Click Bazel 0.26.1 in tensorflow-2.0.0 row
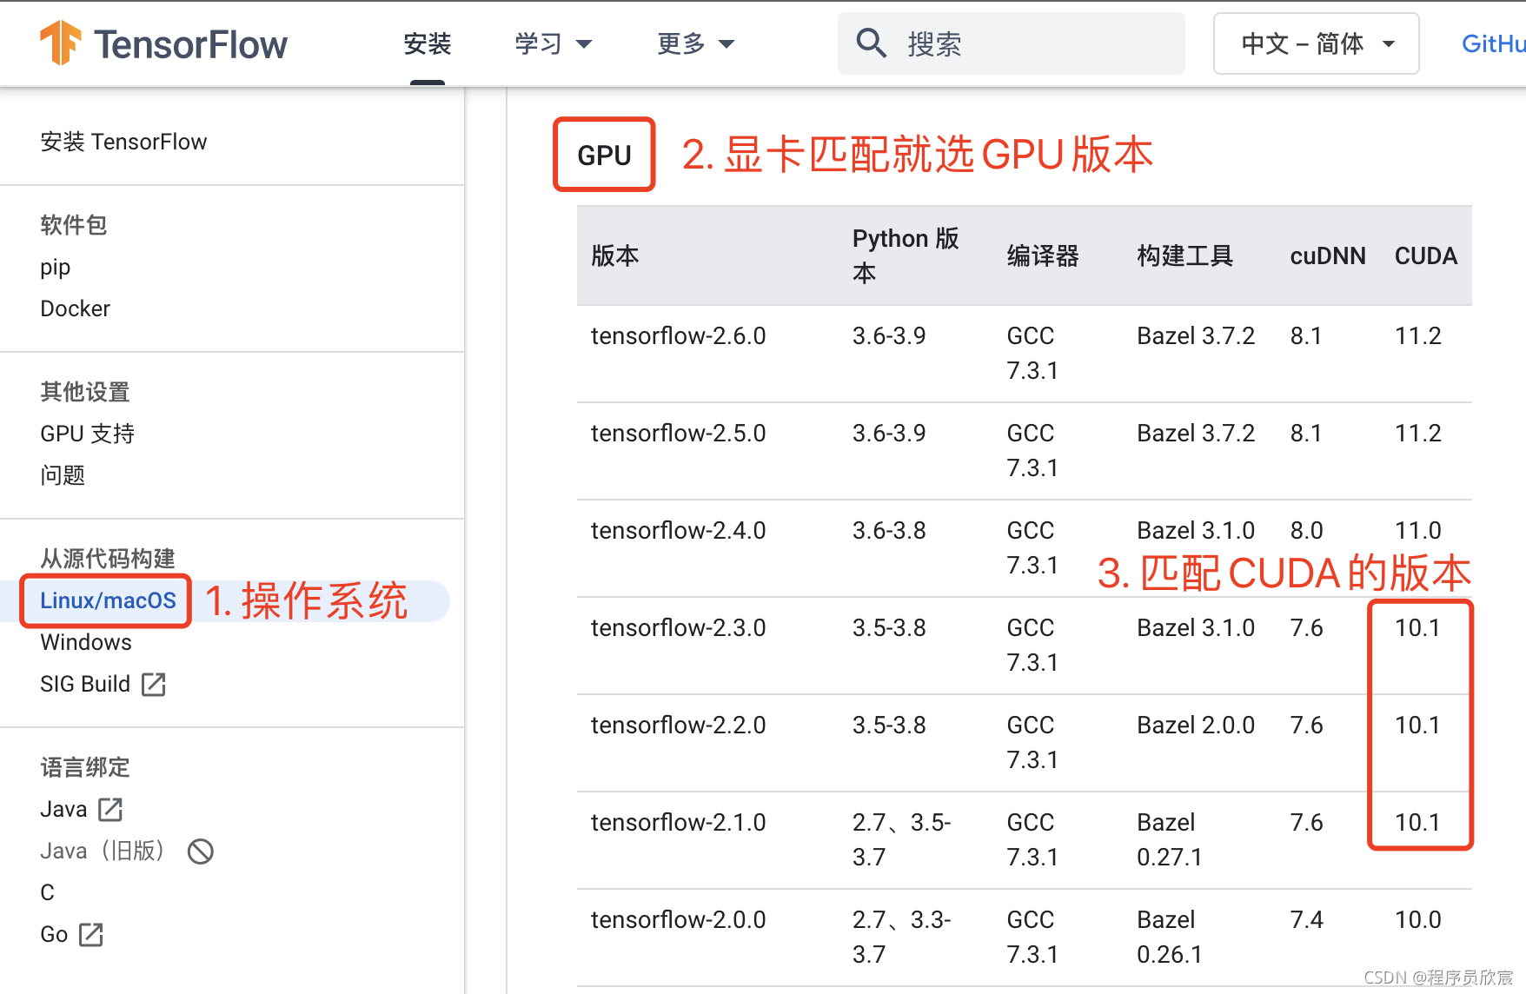 tap(1170, 937)
